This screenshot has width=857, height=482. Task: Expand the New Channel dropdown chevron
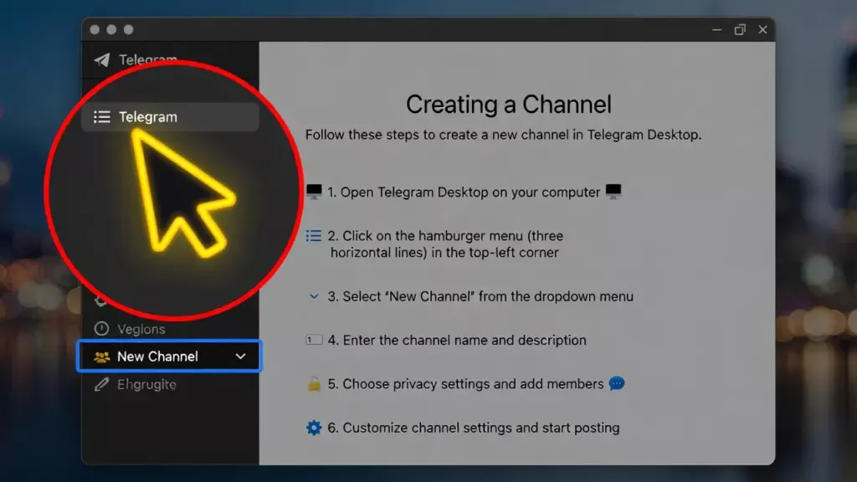[x=241, y=356]
